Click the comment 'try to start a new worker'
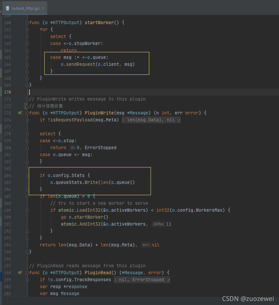The width and height of the screenshot is (279, 305). coord(99,203)
